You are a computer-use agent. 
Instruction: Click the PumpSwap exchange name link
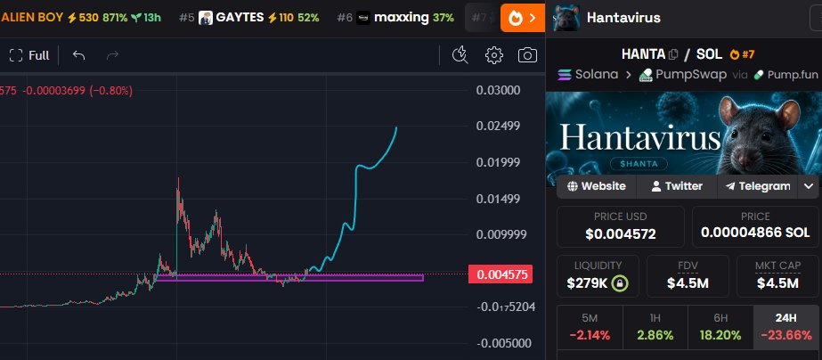click(691, 75)
